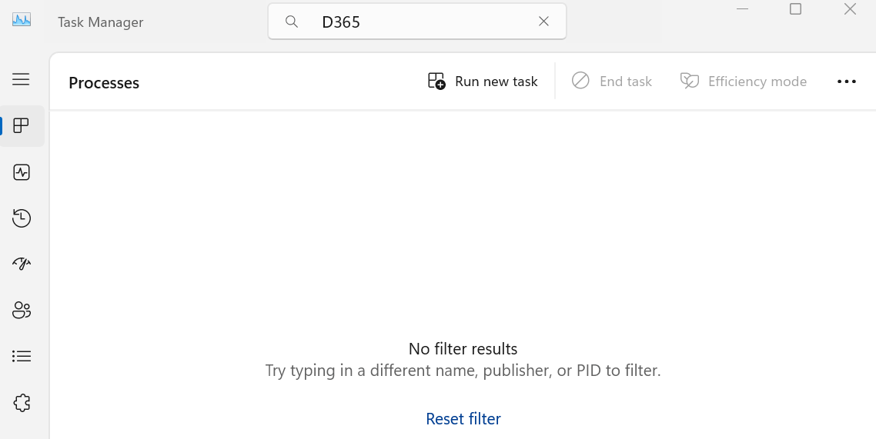
Task: Click the Reset filter link
Action: (463, 419)
